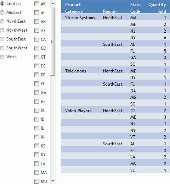Screen dimensions: 170x184
Task: Click the Product Category column header
Action: click(x=74, y=8)
